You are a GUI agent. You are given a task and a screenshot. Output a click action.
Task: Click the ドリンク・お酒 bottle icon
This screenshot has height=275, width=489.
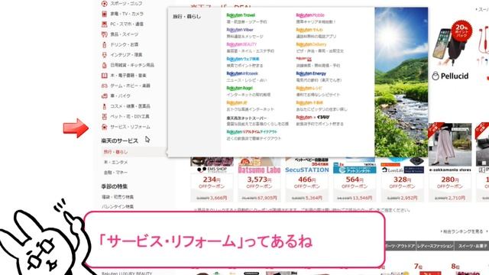coord(105,45)
